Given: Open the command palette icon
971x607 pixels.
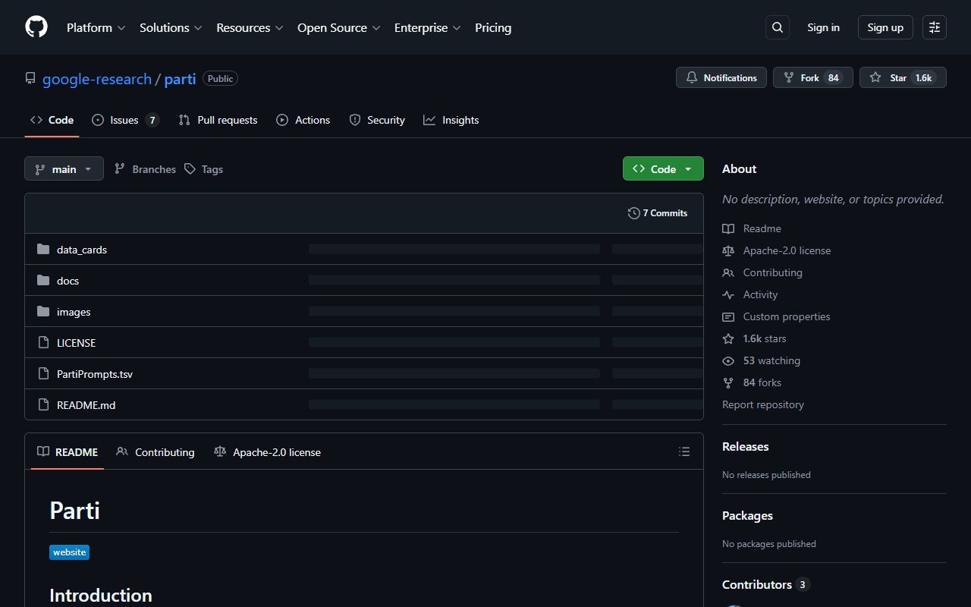Looking at the screenshot, I should [x=934, y=27].
